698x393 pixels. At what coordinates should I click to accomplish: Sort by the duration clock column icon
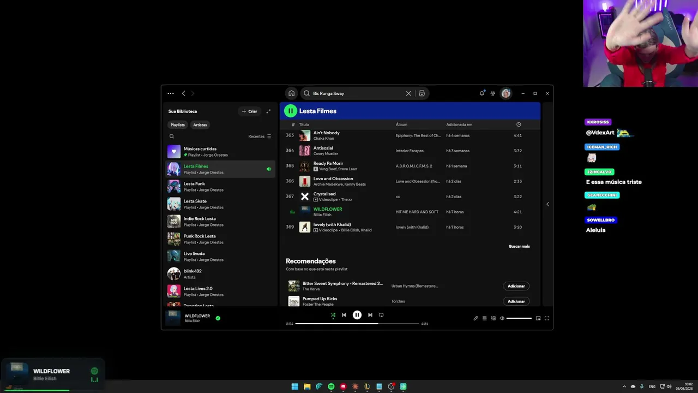tap(519, 124)
